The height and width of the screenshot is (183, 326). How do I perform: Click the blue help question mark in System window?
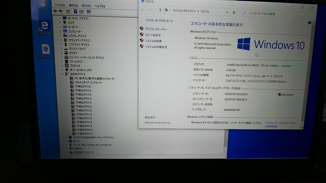pyautogui.click(x=309, y=23)
